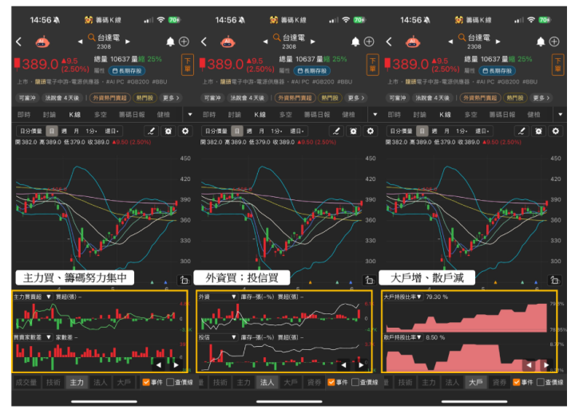
Task: Rotate chart to landscape on middle phone
Action: (x=369, y=280)
